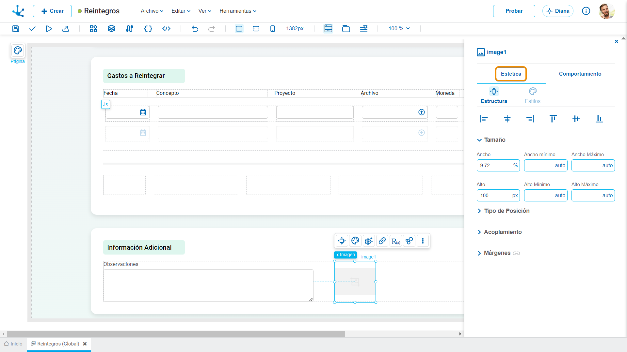This screenshot has width=627, height=352.
Task: Open the 100 % zoom dropdown
Action: (399, 29)
